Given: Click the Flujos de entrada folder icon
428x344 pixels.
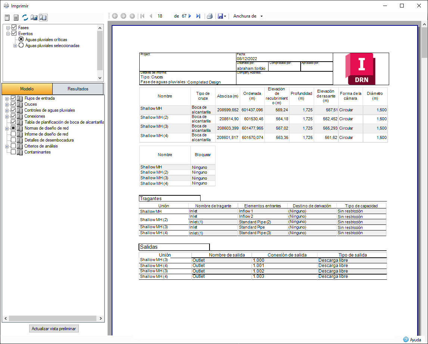Looking at the screenshot, I should tap(20, 98).
